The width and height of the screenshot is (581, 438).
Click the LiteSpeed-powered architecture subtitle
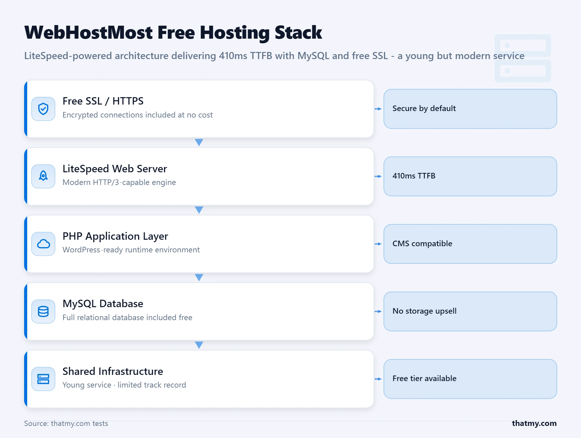coord(274,56)
